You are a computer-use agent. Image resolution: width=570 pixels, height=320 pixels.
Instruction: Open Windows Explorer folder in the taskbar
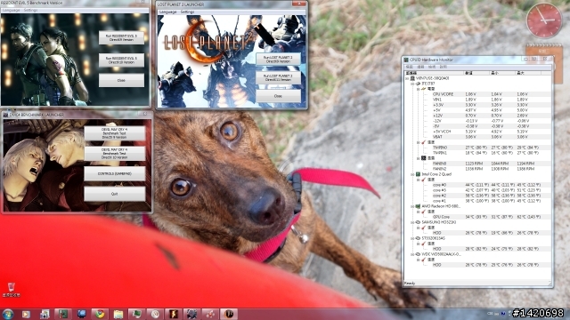point(118,314)
